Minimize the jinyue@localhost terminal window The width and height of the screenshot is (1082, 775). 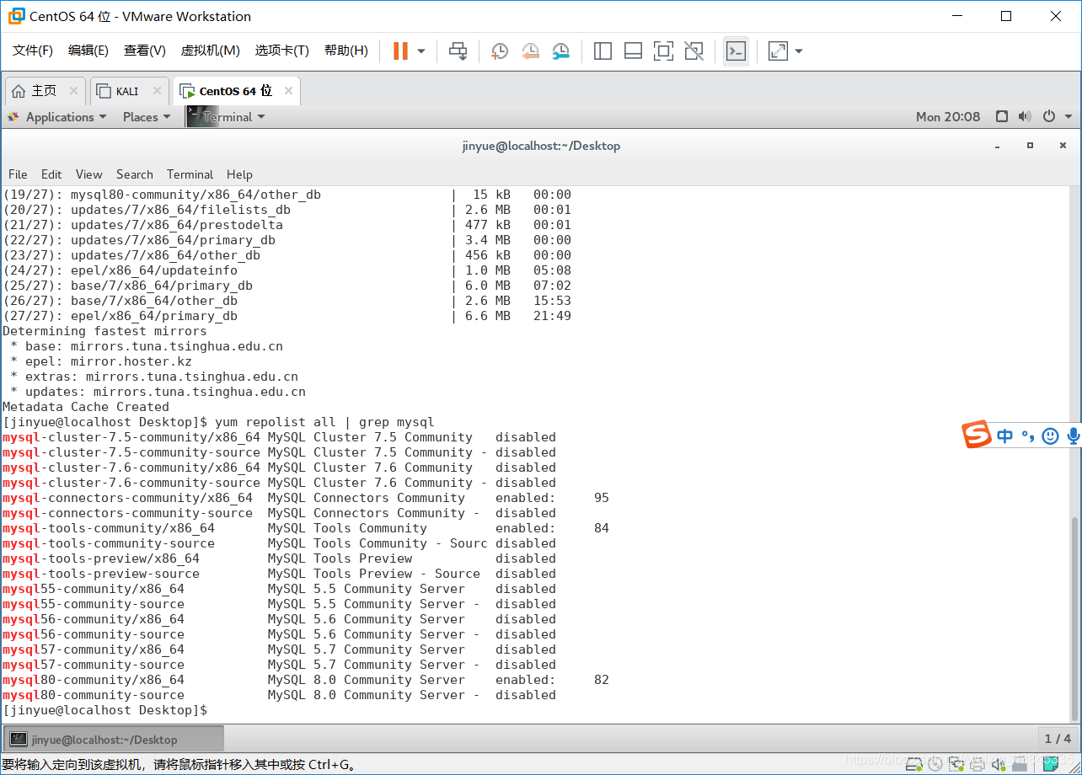(x=998, y=146)
